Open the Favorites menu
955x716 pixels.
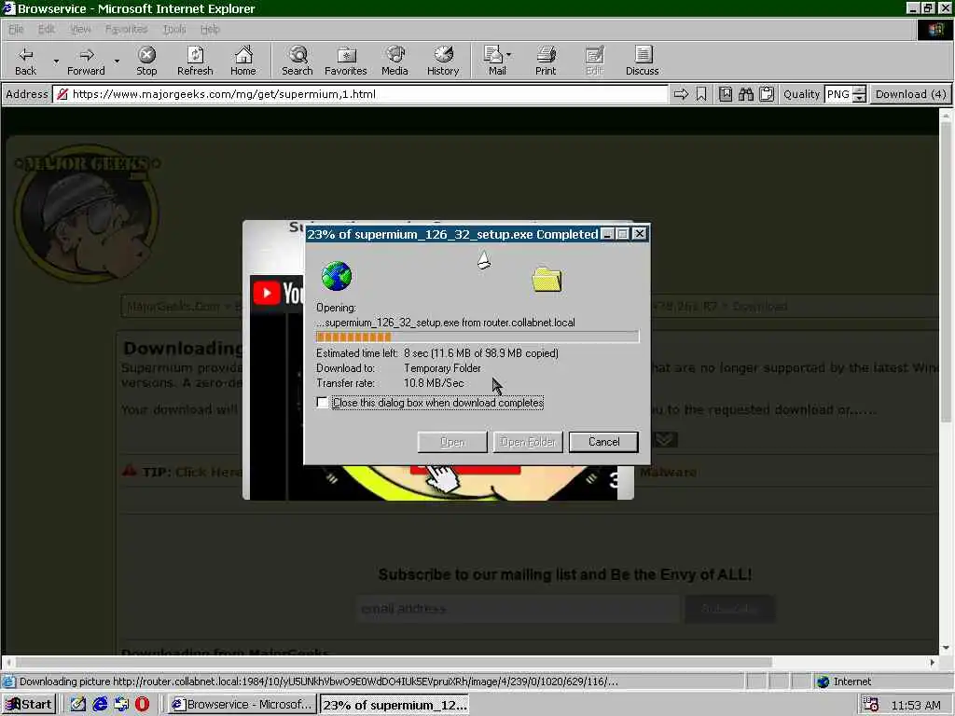(x=126, y=29)
